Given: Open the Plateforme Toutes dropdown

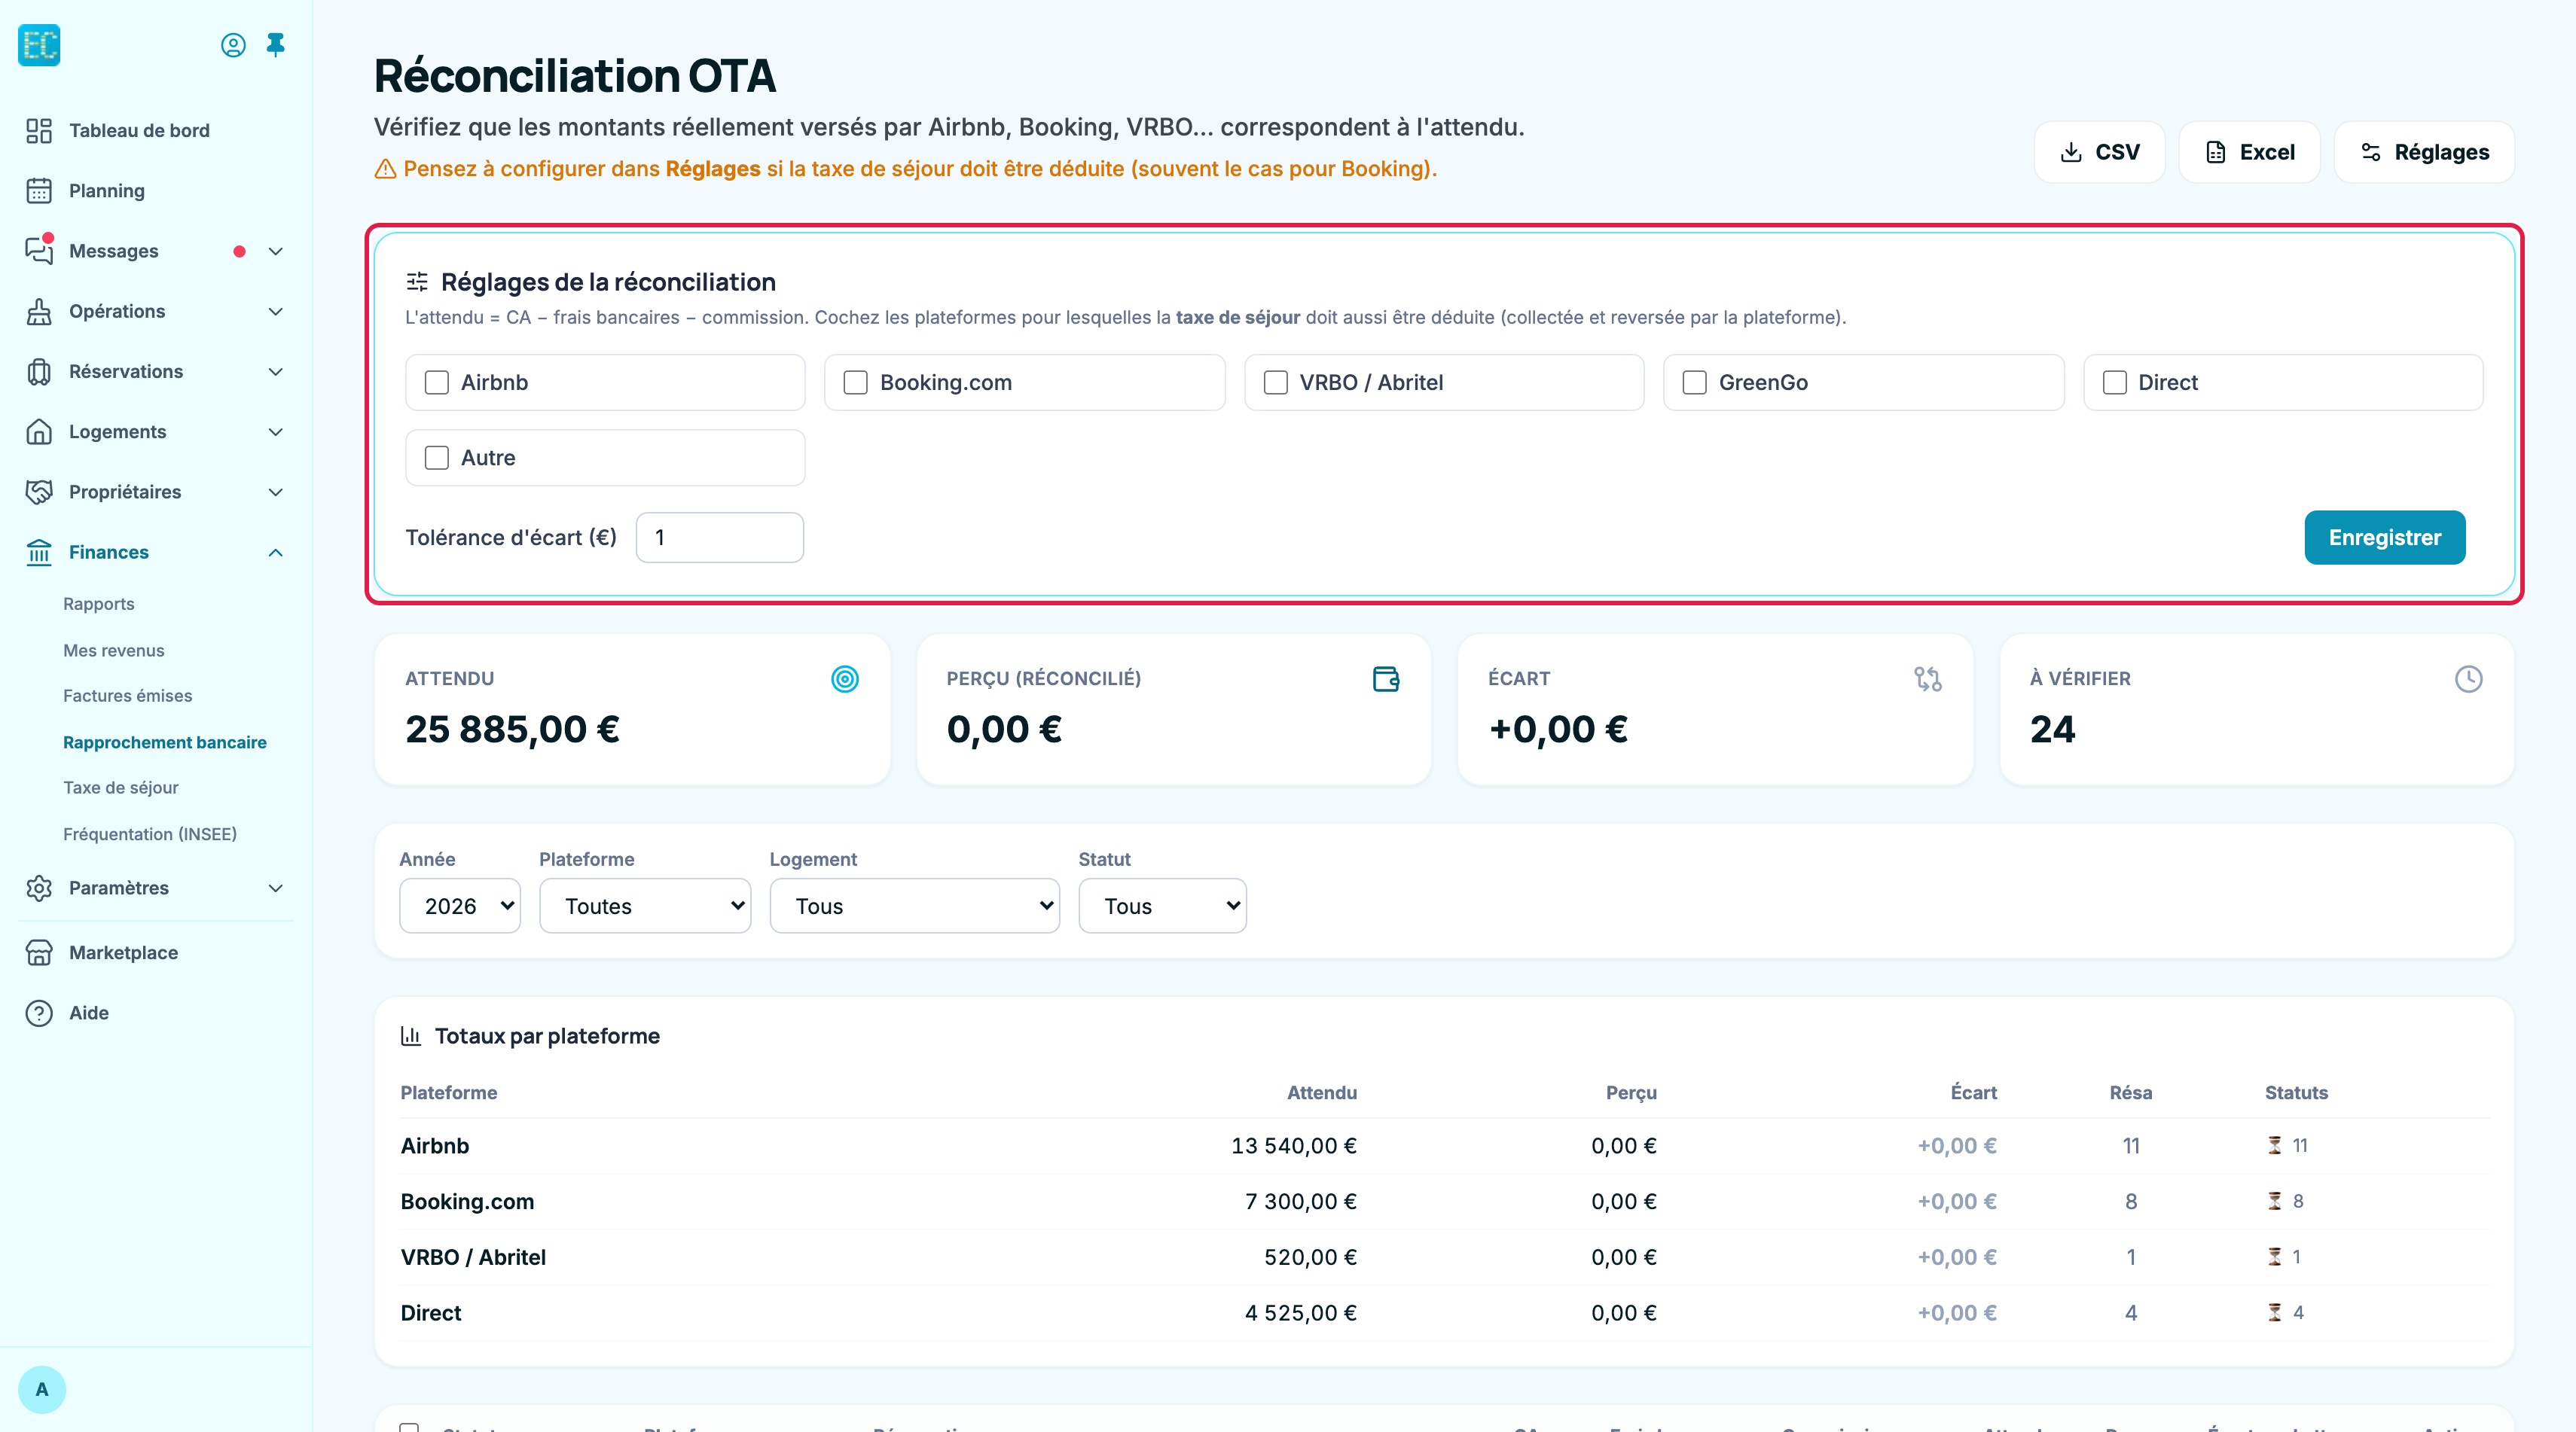Looking at the screenshot, I should click(645, 906).
